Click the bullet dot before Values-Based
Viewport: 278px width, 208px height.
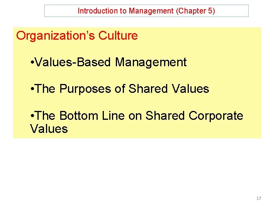pyautogui.click(x=32, y=63)
